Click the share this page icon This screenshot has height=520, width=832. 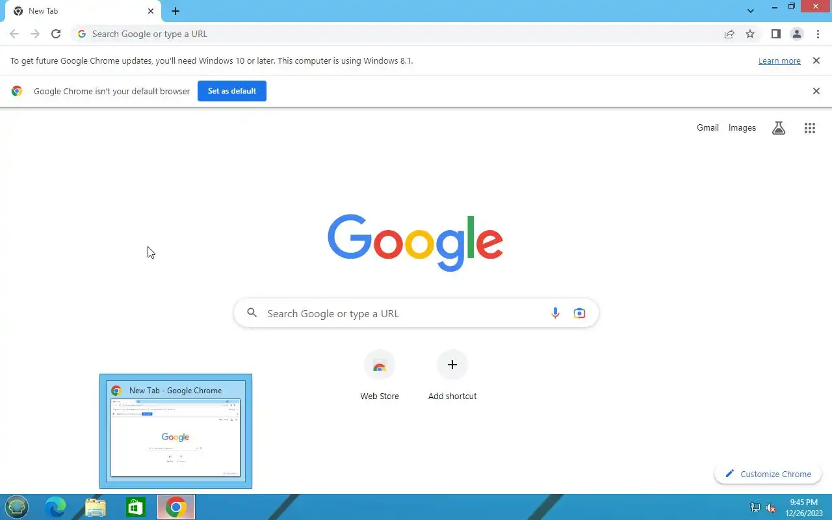point(729,34)
